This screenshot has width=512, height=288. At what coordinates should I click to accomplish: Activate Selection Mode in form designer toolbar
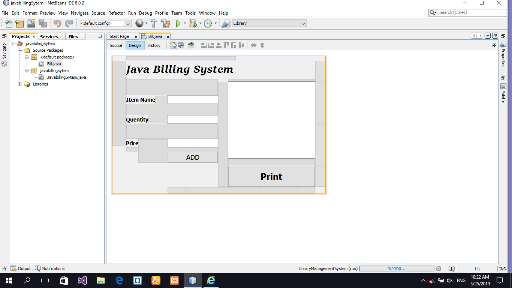173,45
